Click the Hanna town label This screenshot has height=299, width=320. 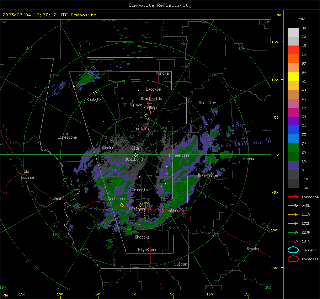coord(249,159)
